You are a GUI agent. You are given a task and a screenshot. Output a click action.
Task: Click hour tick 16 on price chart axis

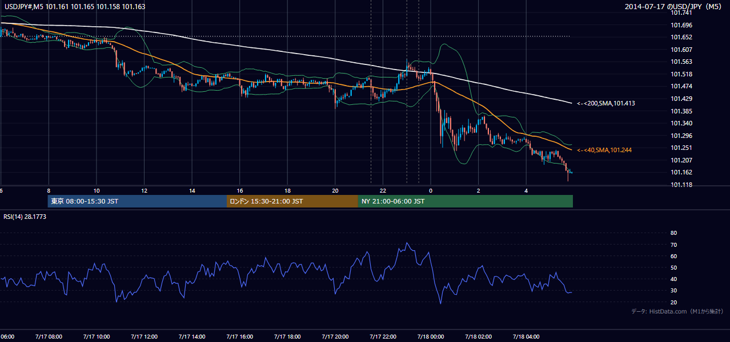[240, 191]
